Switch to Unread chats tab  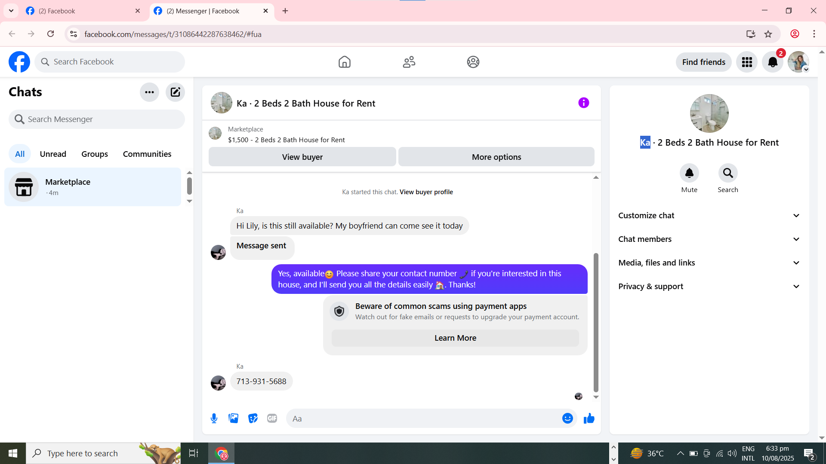tap(53, 154)
